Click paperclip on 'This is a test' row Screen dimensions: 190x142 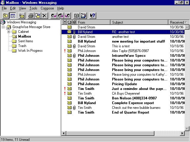point(74,46)
